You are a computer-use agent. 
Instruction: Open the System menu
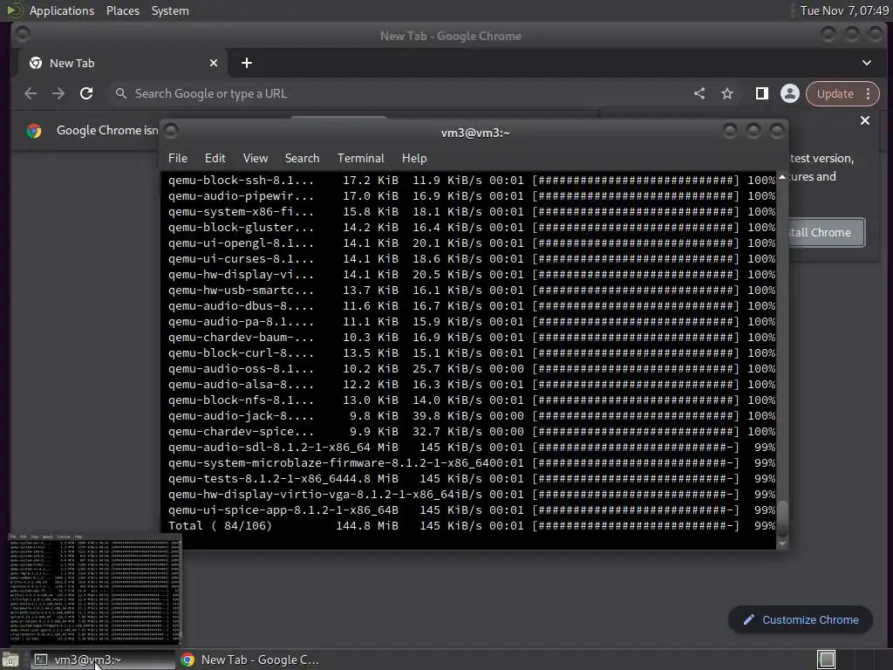pyautogui.click(x=170, y=10)
